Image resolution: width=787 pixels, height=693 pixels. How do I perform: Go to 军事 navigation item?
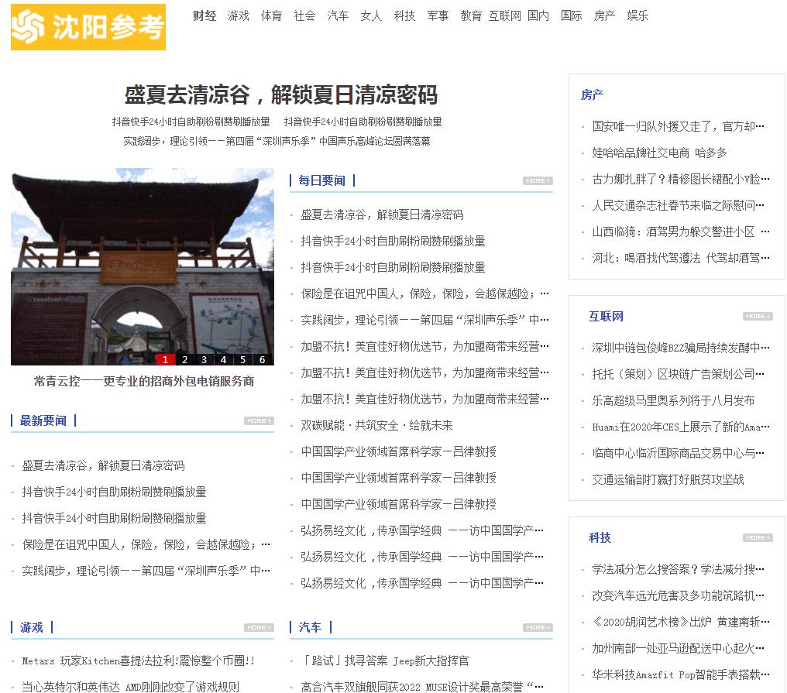tap(438, 15)
